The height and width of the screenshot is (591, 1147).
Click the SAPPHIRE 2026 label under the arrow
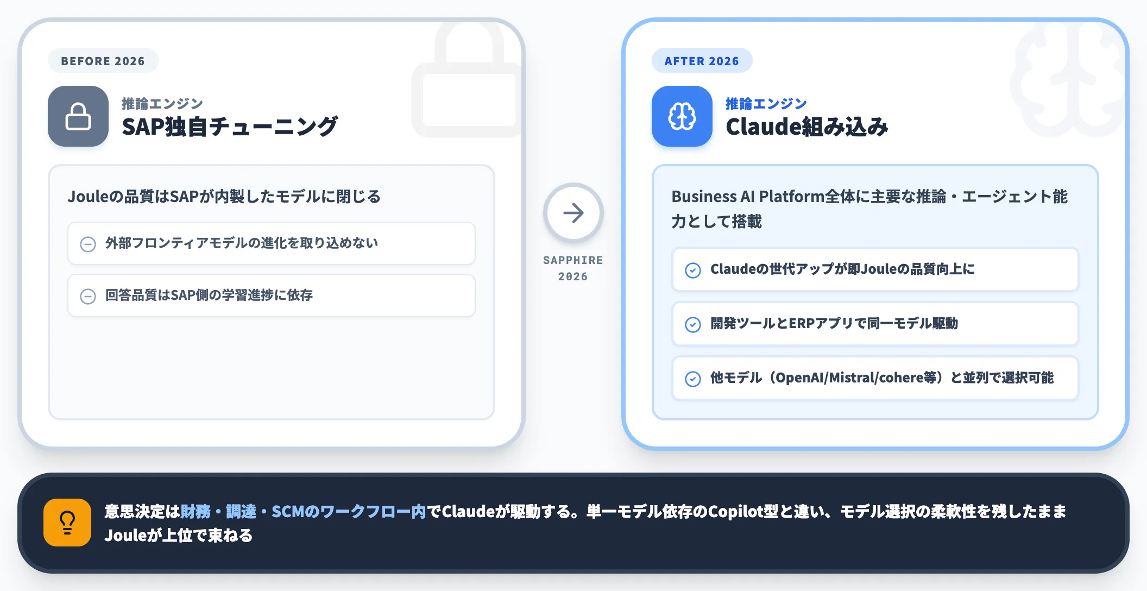[x=573, y=268]
